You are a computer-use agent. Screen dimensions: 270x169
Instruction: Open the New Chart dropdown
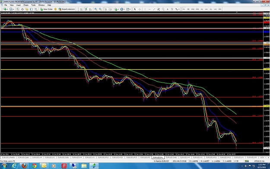tap(5, 9)
